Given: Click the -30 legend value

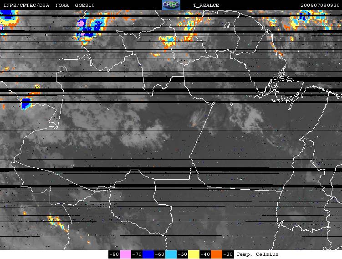Looking at the screenshot, I should click(x=228, y=254).
